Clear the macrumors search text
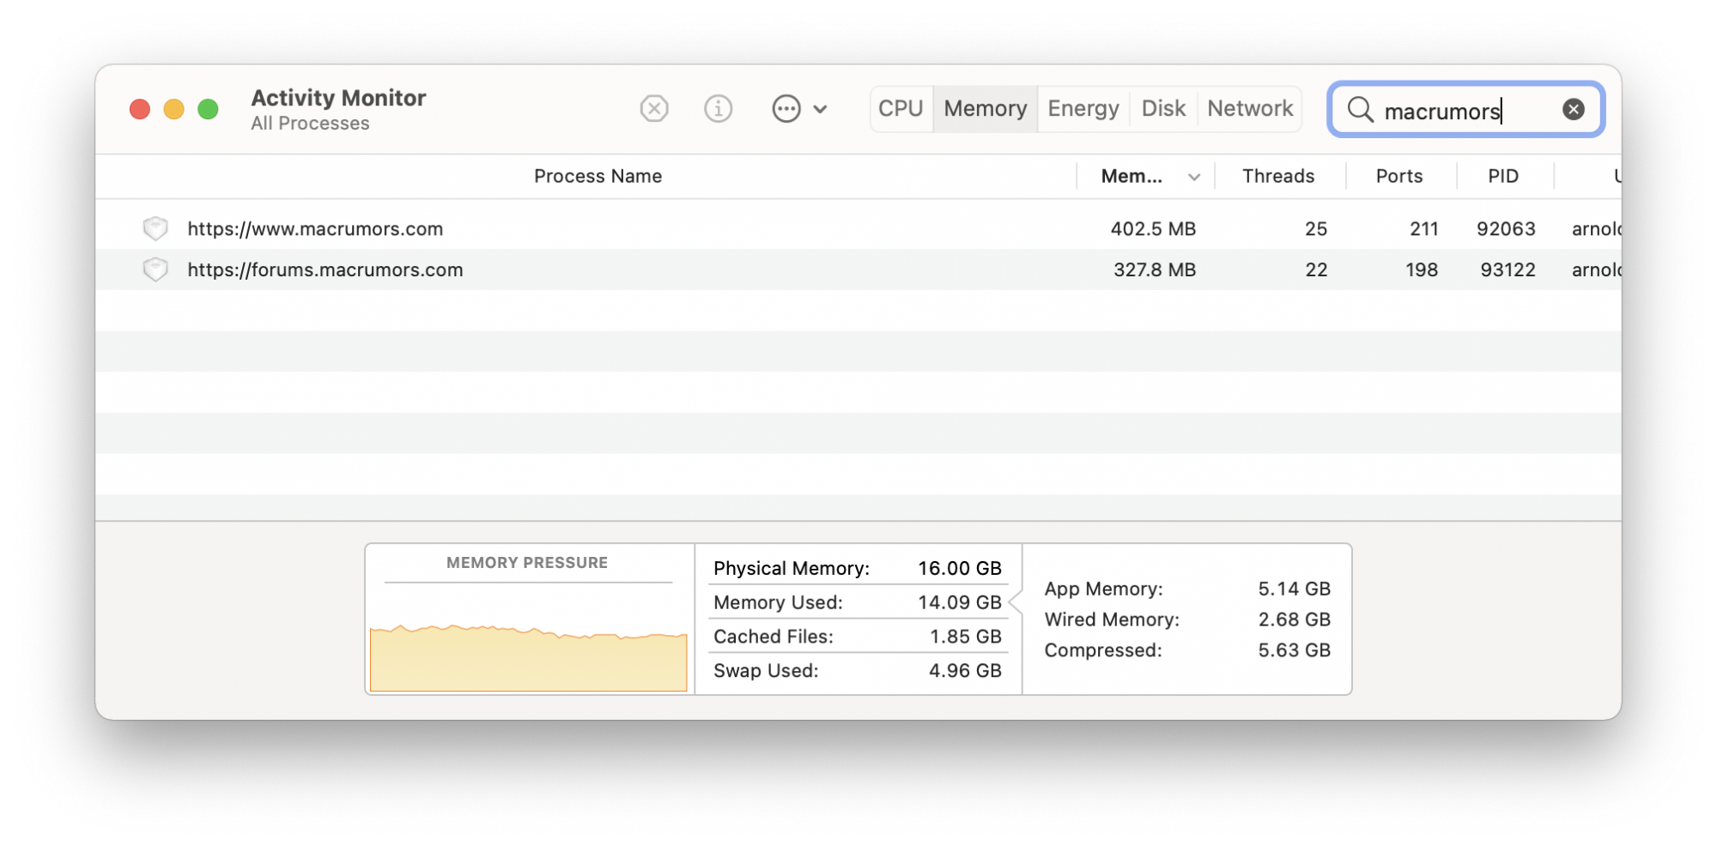Screen dimensions: 1717x846 [1574, 109]
